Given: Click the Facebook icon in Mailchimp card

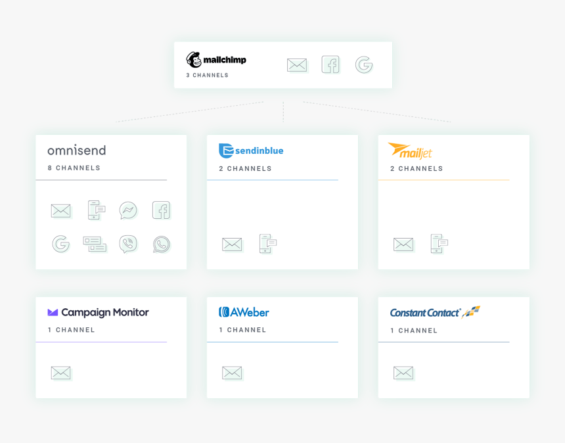Looking at the screenshot, I should coord(330,64).
